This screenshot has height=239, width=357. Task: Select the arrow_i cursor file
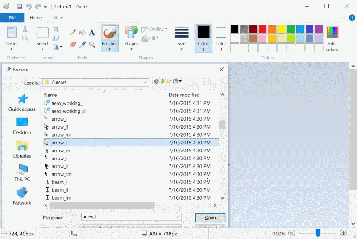pyautogui.click(x=131, y=119)
